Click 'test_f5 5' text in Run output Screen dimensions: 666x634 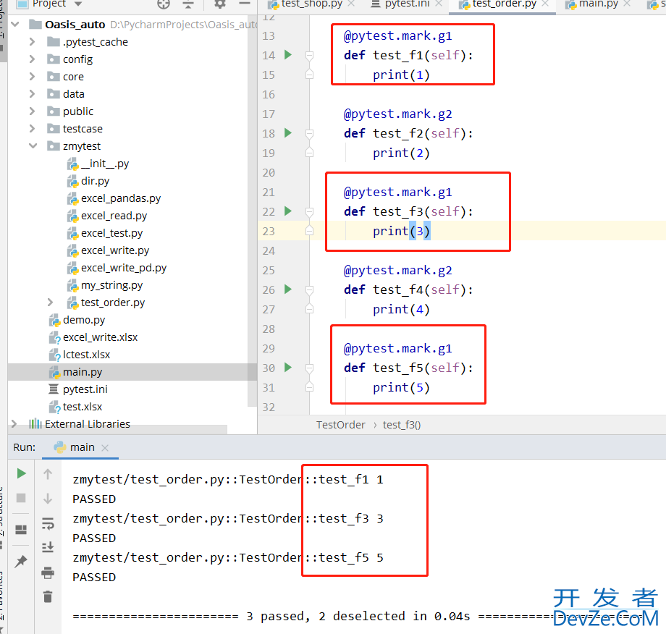point(351,557)
